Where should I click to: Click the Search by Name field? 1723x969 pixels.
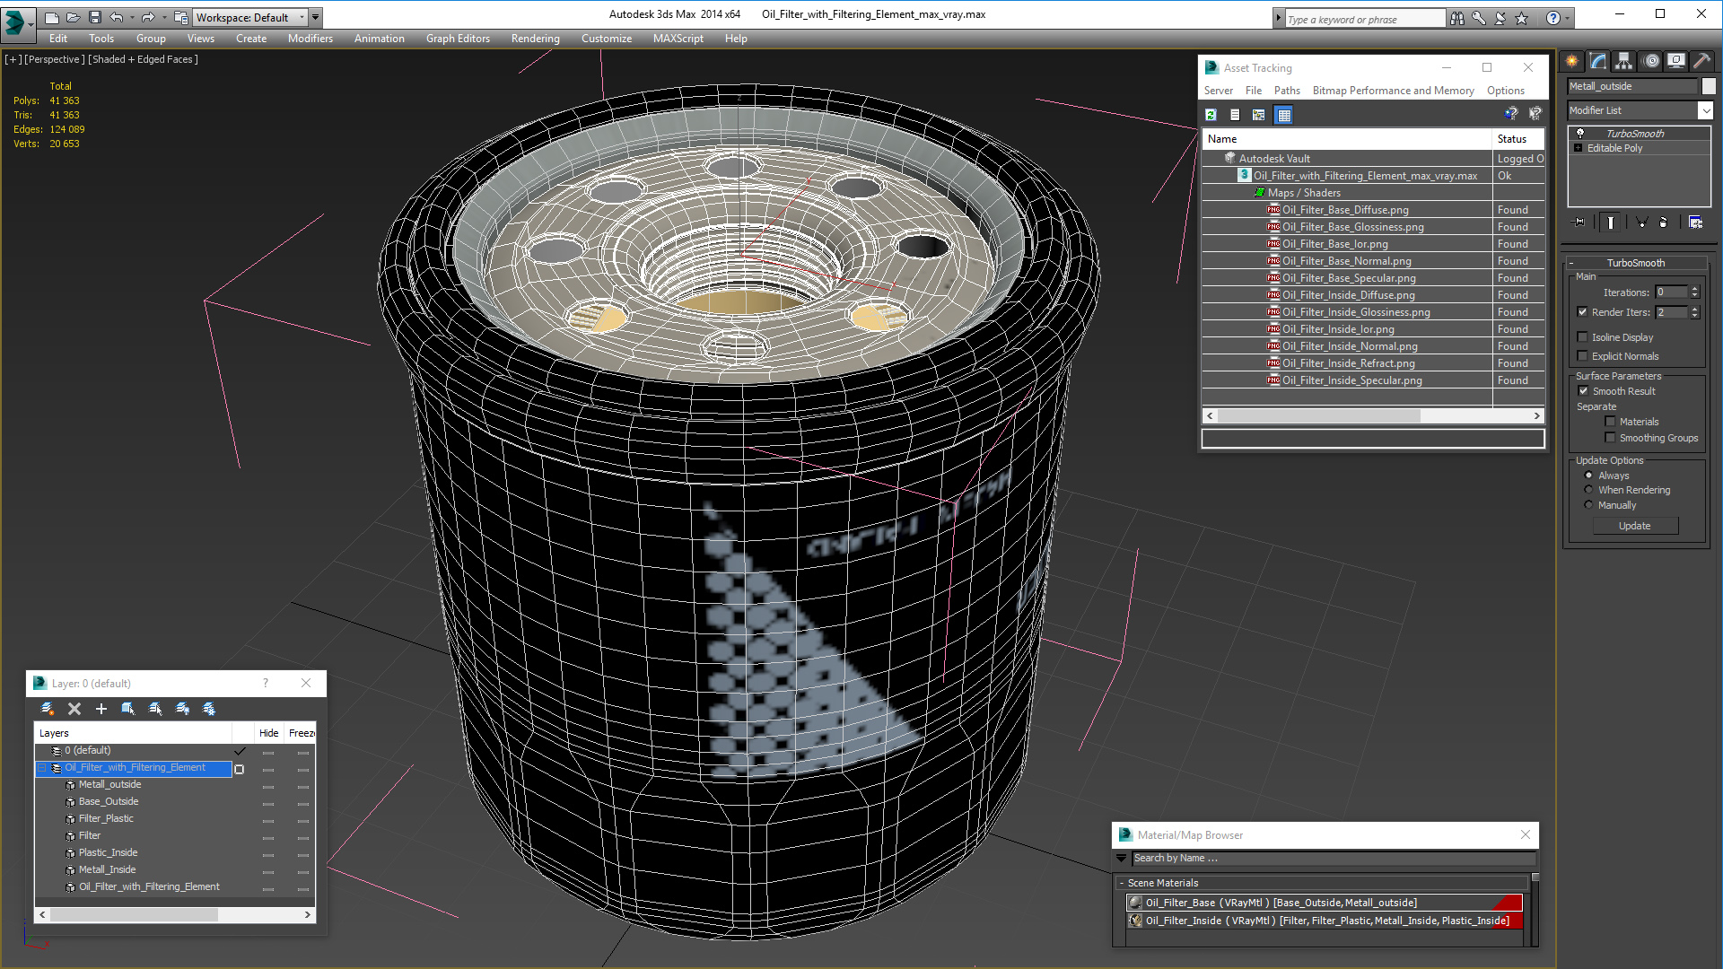(1333, 859)
